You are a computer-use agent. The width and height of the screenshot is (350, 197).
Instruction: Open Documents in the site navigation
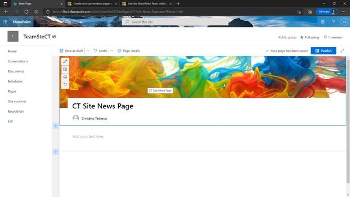click(x=16, y=71)
